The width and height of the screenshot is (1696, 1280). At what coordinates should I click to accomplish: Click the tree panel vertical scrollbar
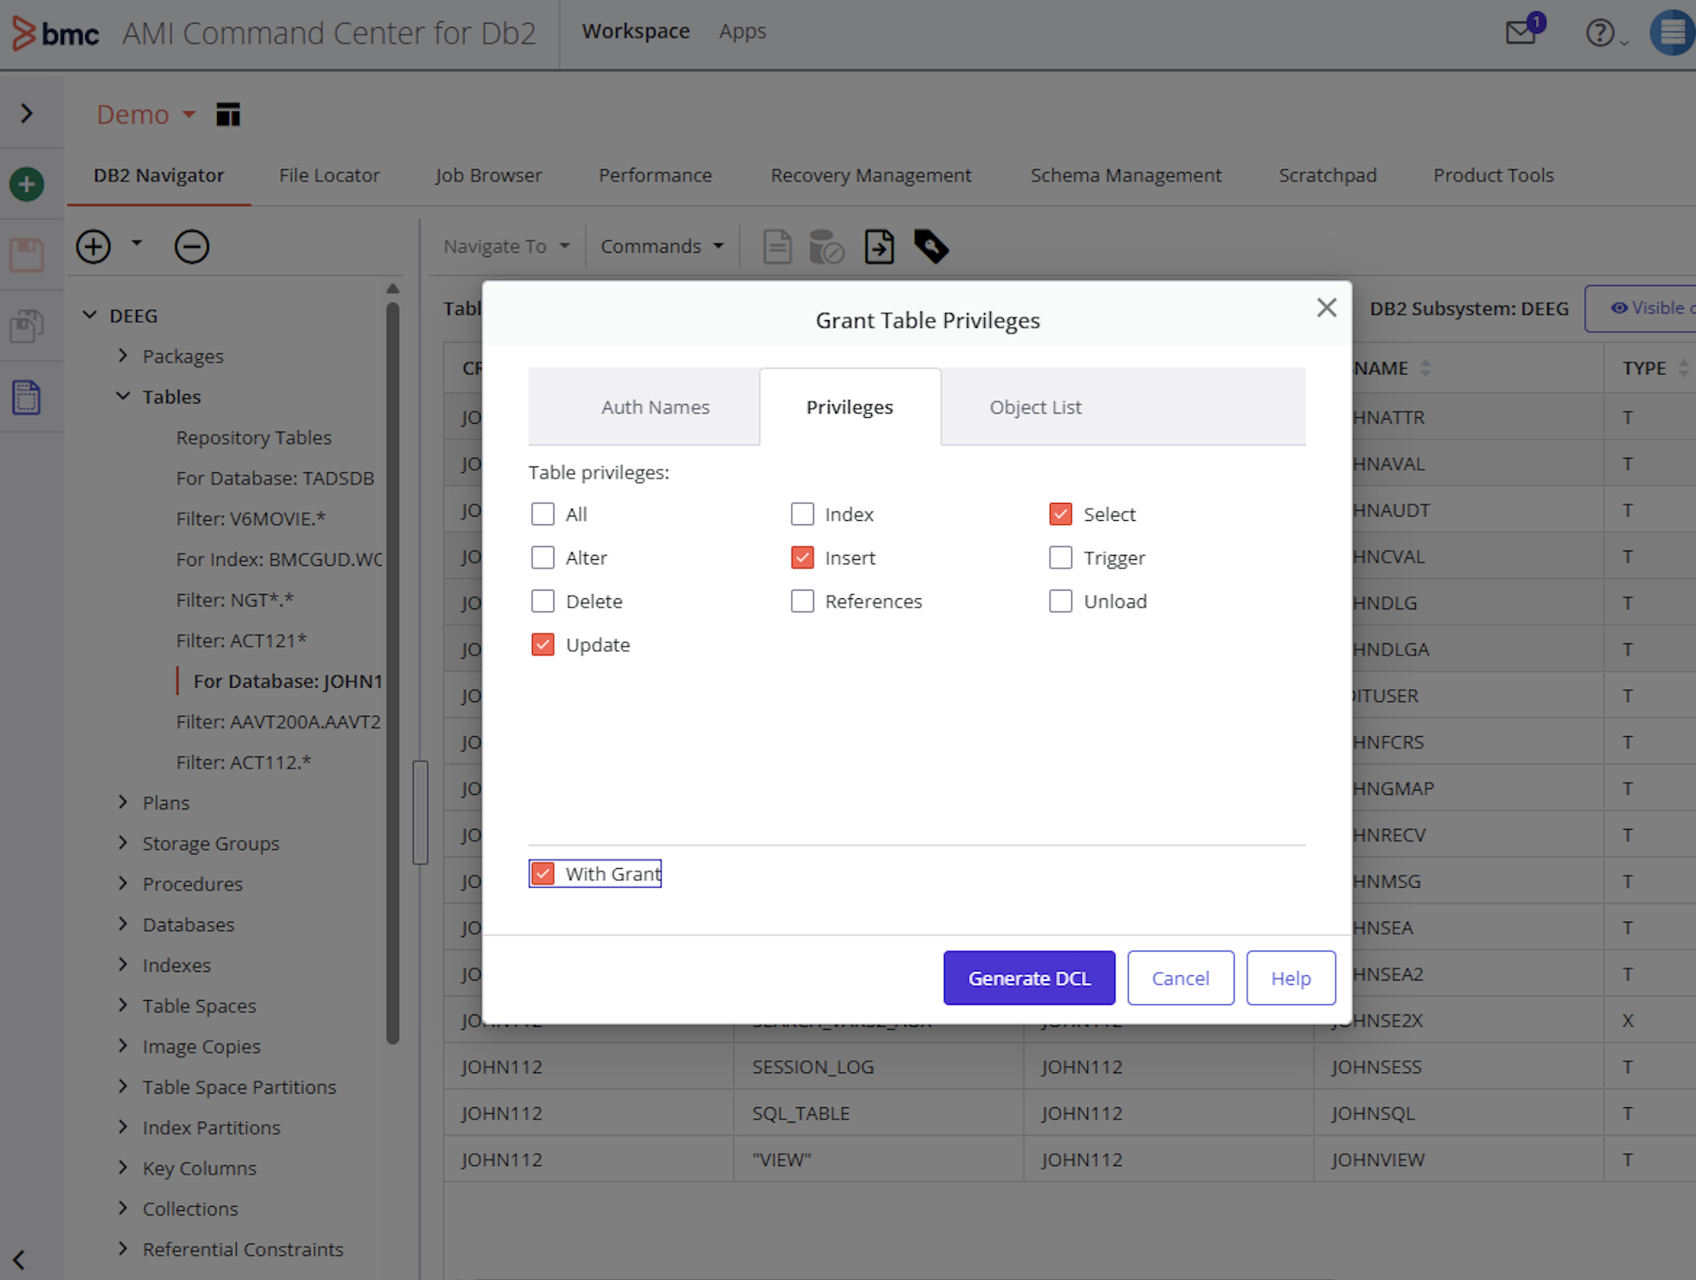click(392, 664)
